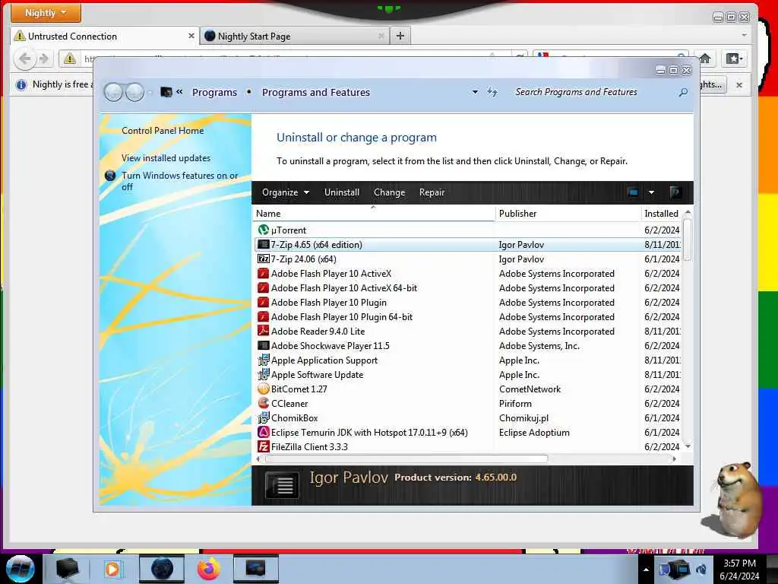Select the 7-Zip 4.65 (x64 edition) row

[468, 244]
